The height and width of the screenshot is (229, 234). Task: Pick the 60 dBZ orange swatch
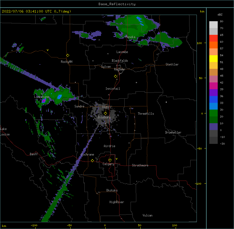tap(213, 45)
